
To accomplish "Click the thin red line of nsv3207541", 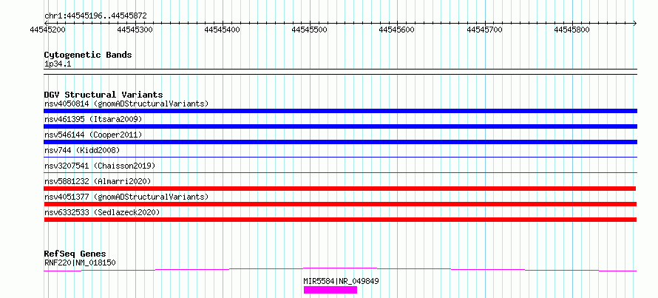I will [x=340, y=172].
